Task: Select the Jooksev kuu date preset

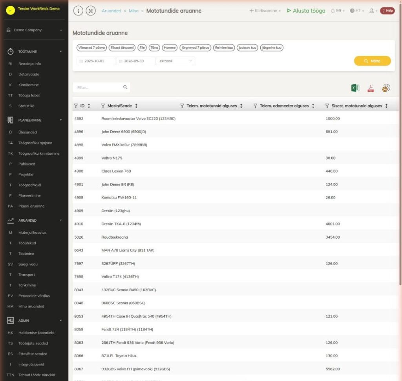Action: 247,47
